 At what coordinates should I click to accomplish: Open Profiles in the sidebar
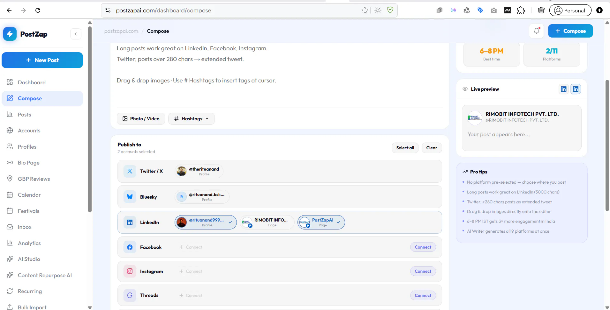[42, 147]
